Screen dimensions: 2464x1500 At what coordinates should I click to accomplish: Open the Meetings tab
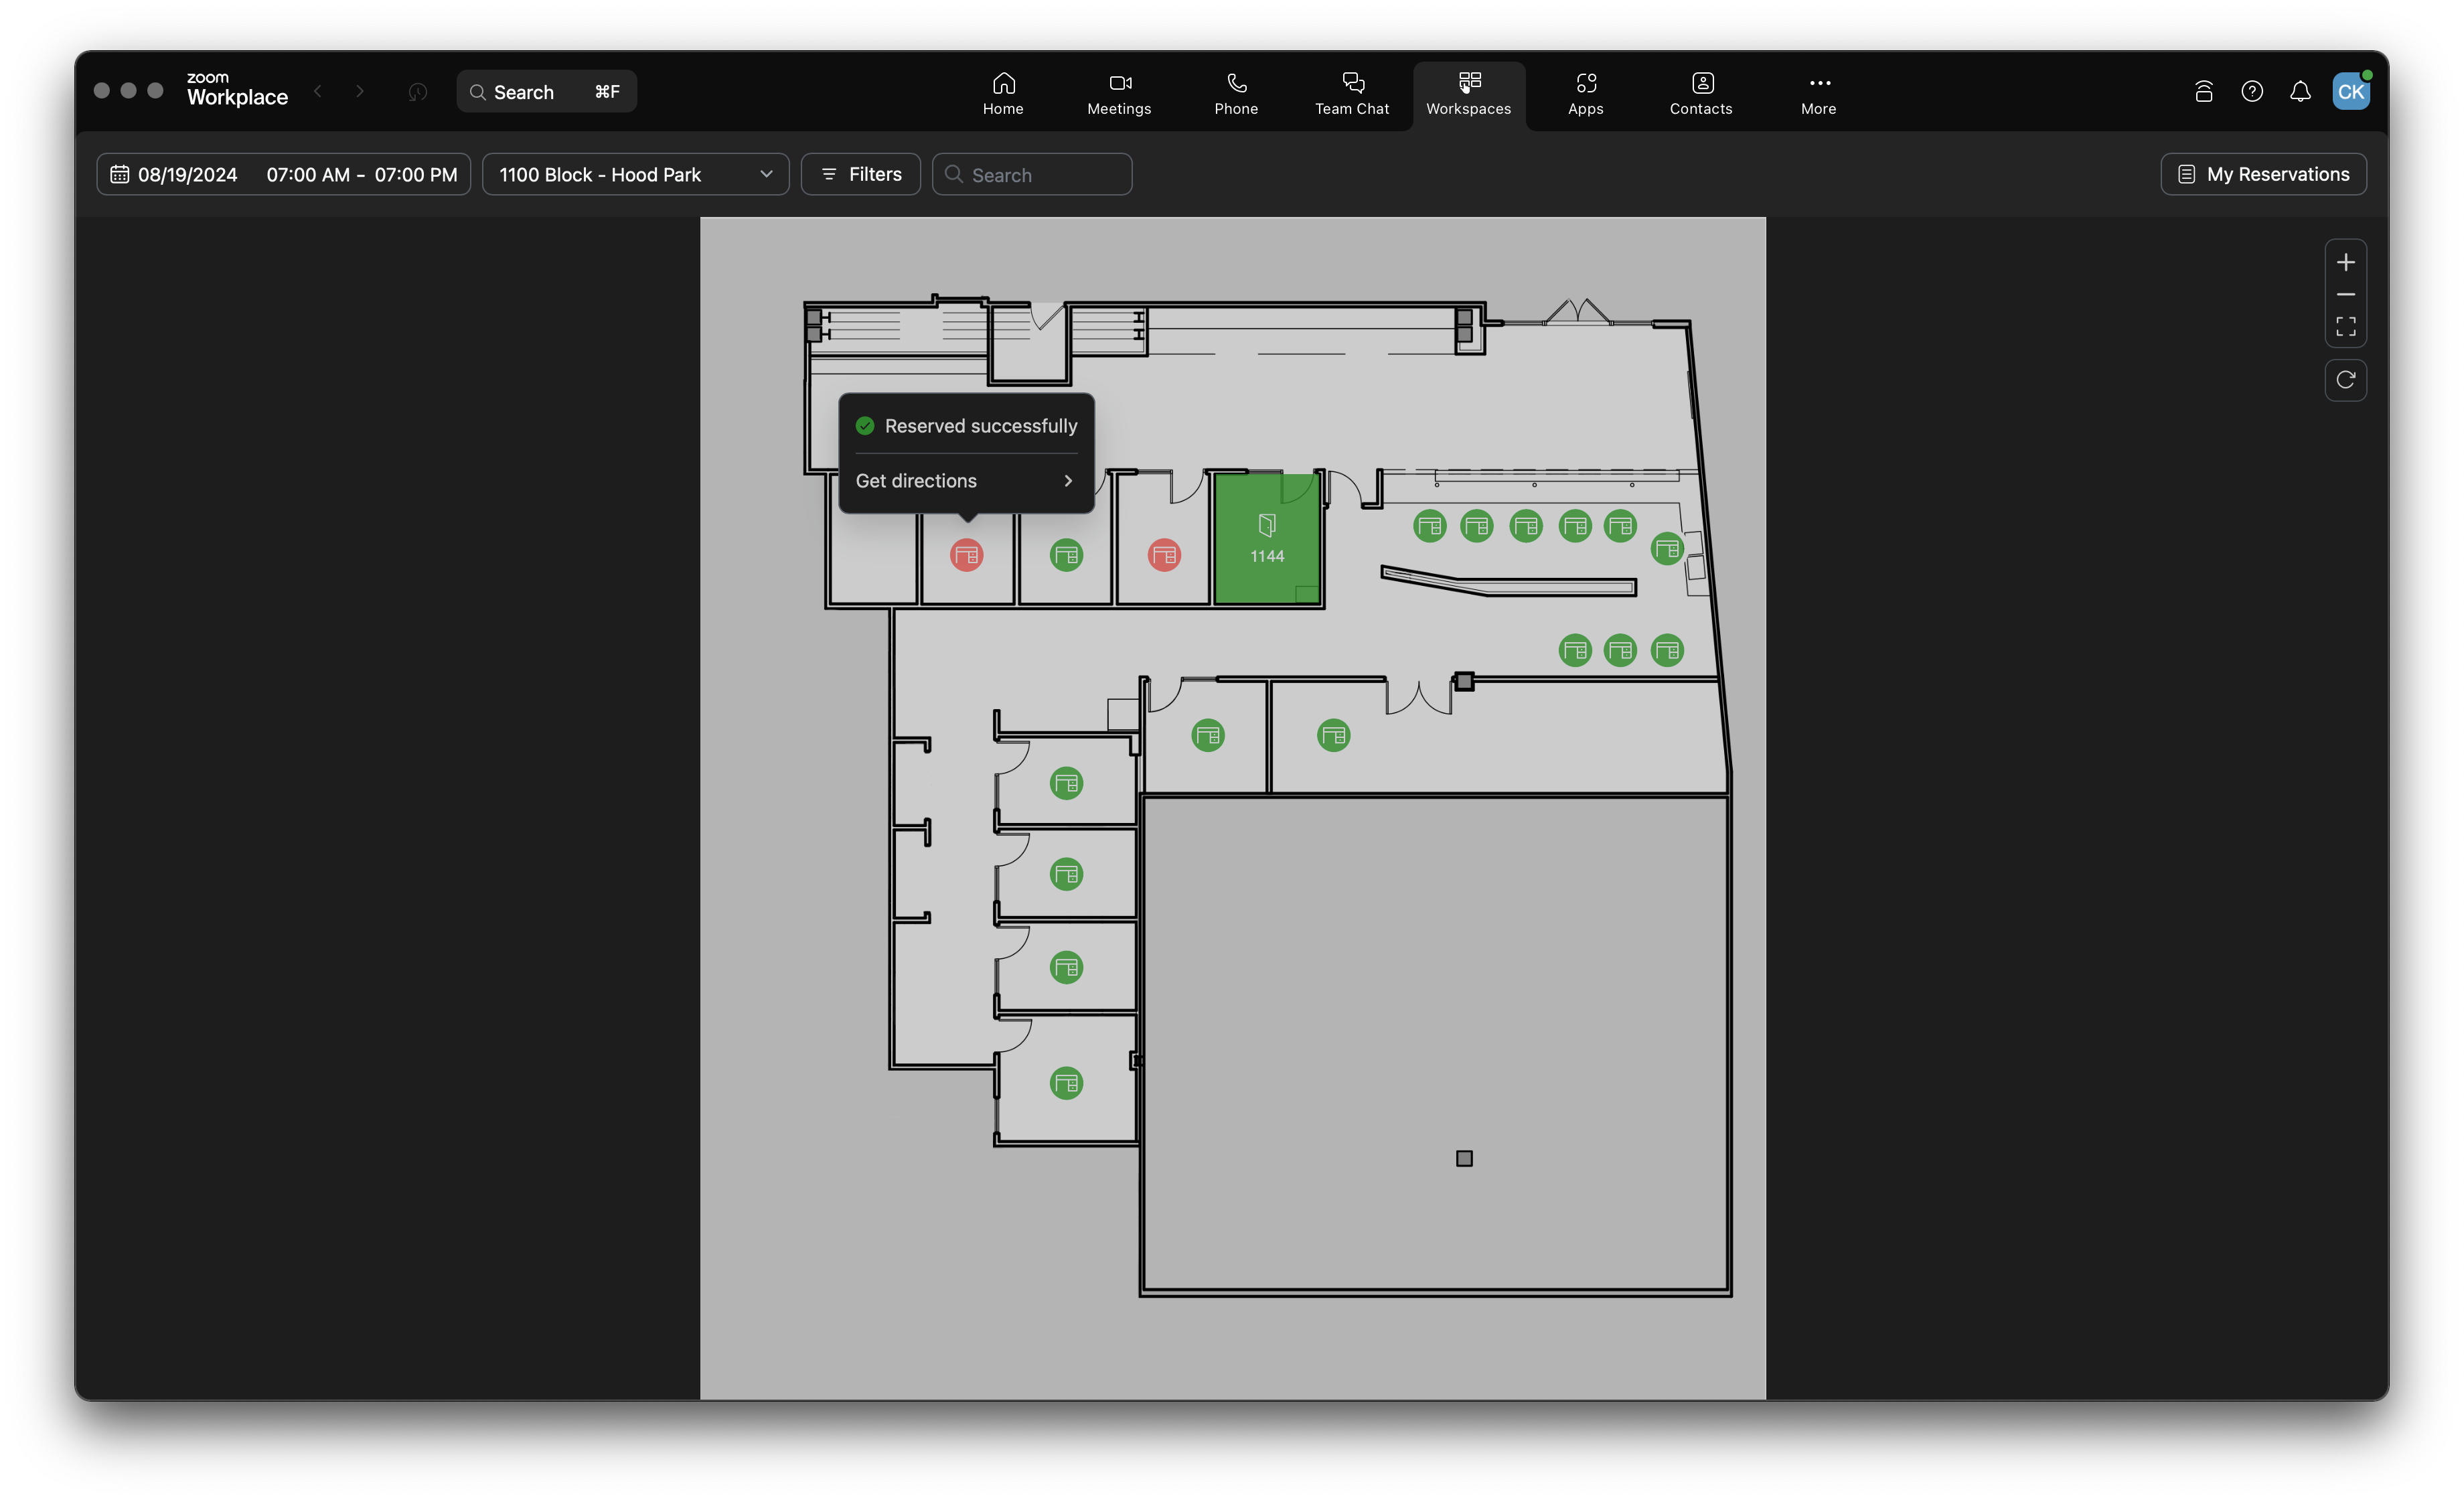pos(1118,94)
